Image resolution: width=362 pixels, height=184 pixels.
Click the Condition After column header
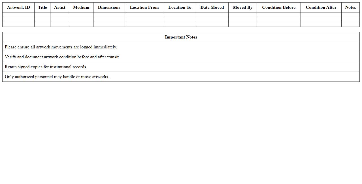(x=321, y=7)
